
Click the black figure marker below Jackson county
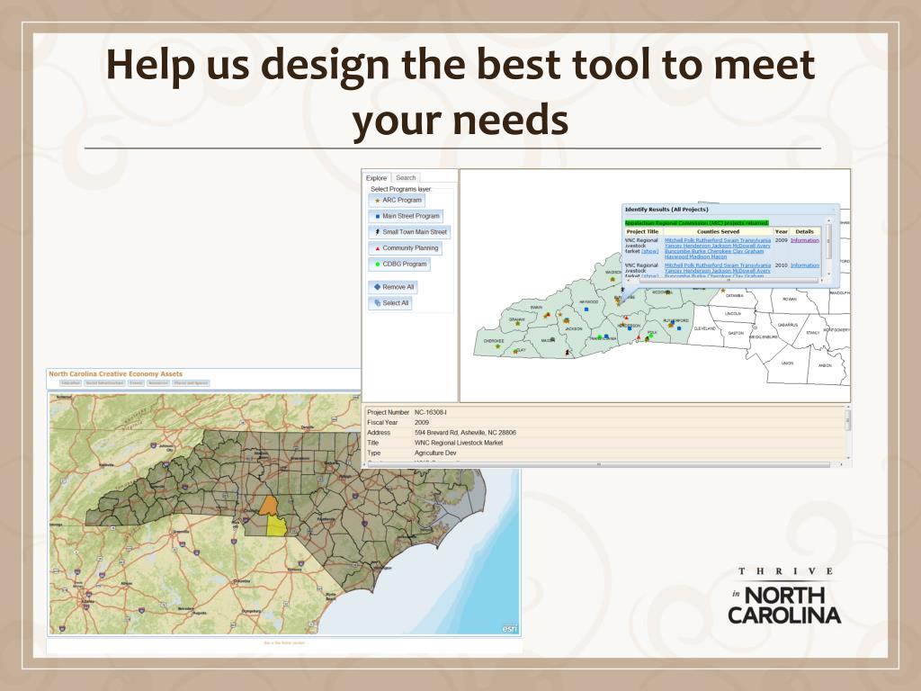point(568,353)
